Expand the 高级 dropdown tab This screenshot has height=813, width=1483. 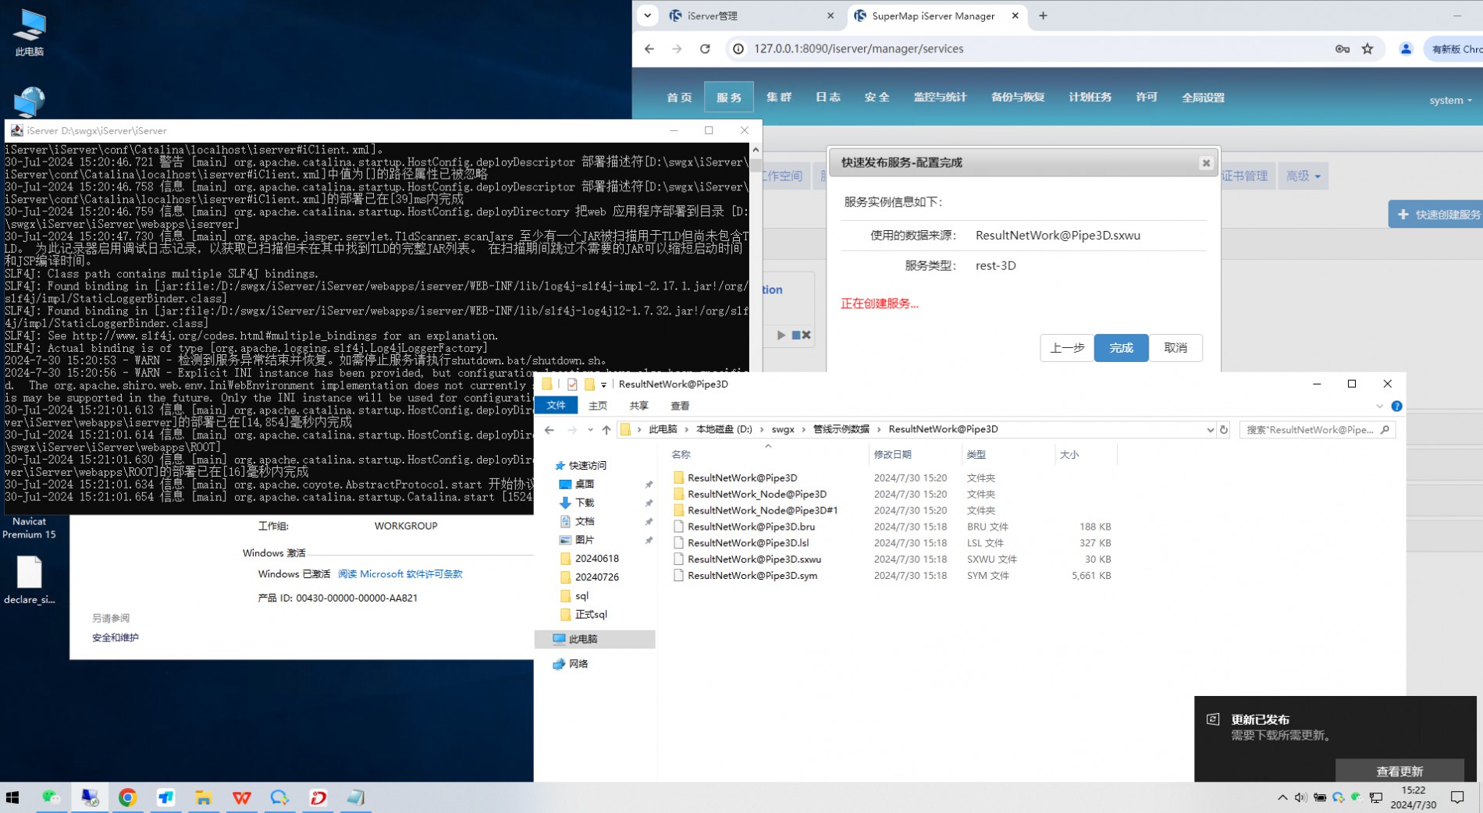click(x=1303, y=176)
